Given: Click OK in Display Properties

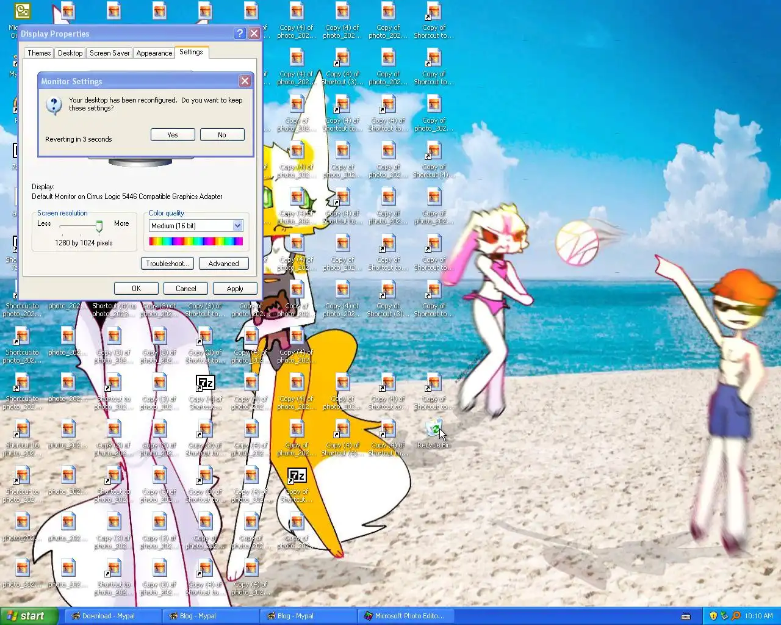Looking at the screenshot, I should coord(136,289).
